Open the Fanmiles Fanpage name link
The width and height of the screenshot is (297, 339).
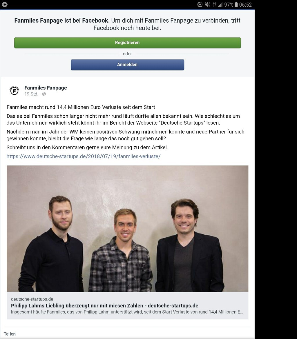pos(46,88)
